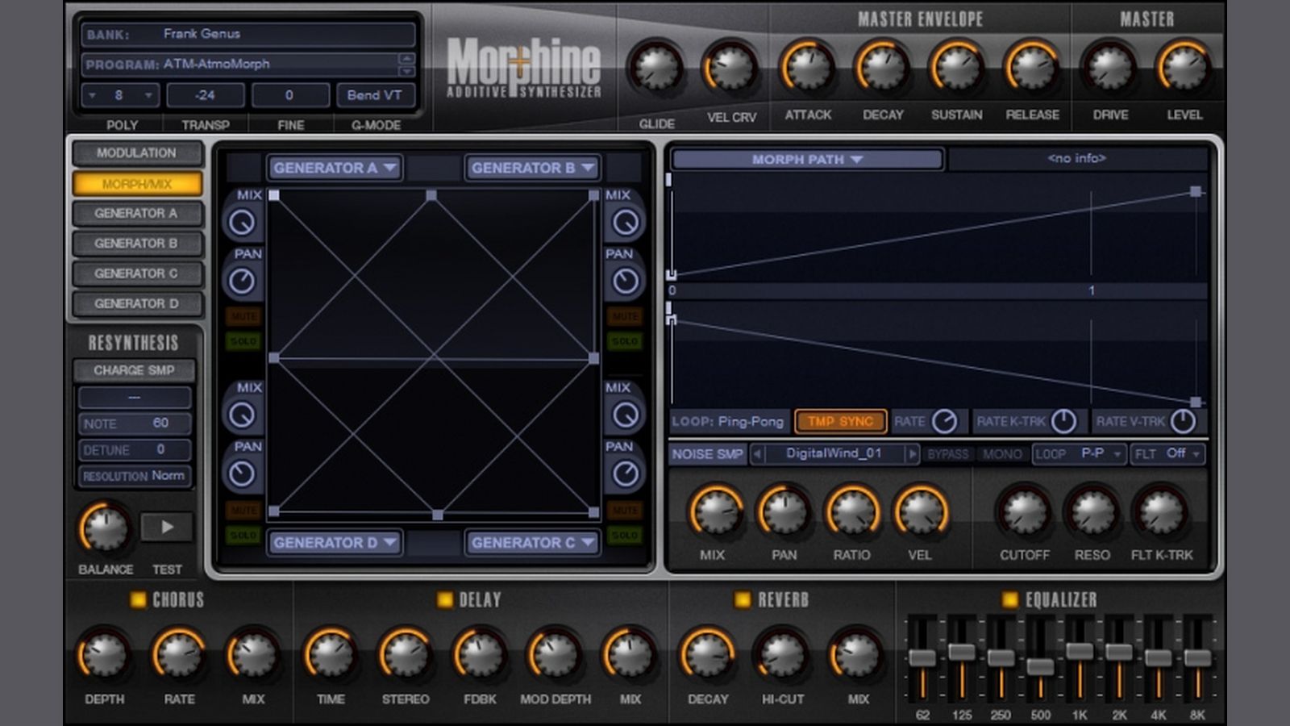
Task: Click the resynthesis Test play button
Action: coord(167,528)
